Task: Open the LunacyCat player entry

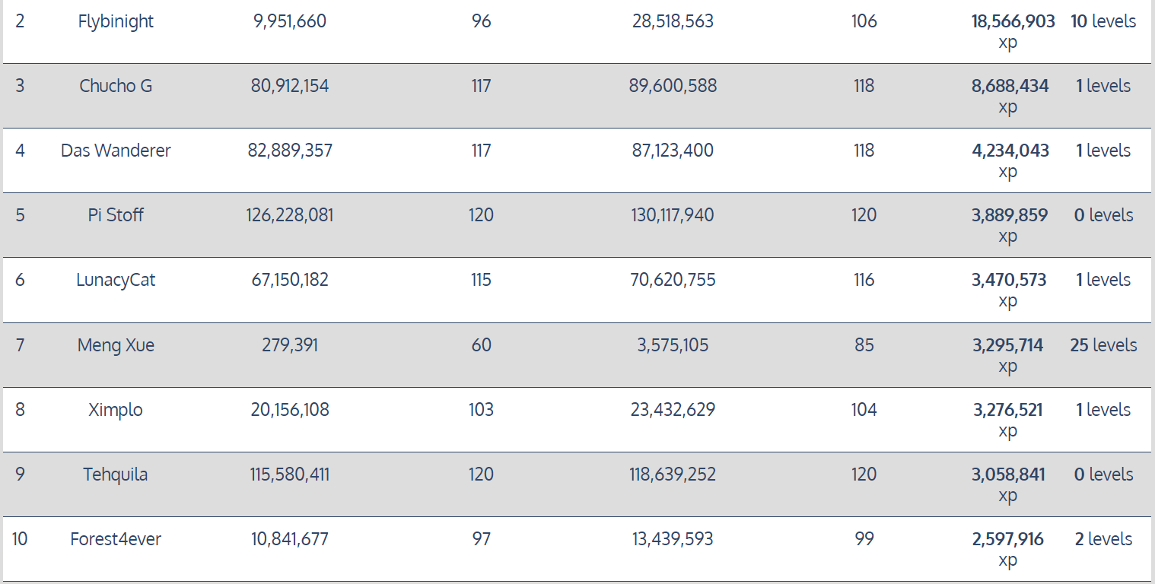Action: (116, 280)
